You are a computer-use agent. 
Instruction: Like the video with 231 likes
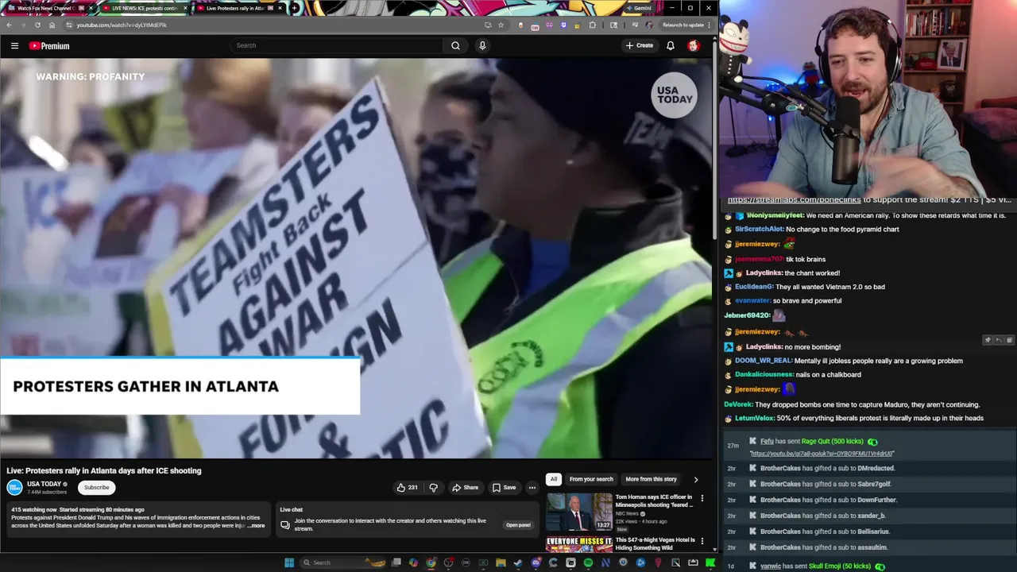click(x=408, y=487)
